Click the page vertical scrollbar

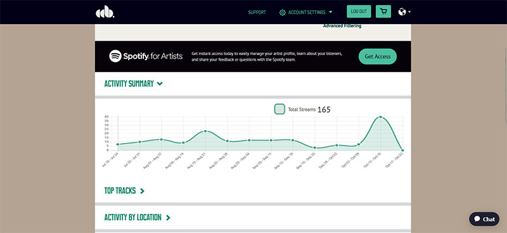(x=506, y=85)
